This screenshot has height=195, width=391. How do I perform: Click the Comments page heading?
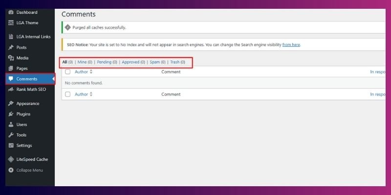[79, 14]
